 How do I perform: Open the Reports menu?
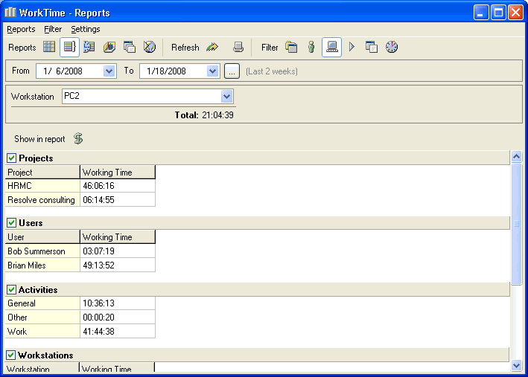coord(21,29)
